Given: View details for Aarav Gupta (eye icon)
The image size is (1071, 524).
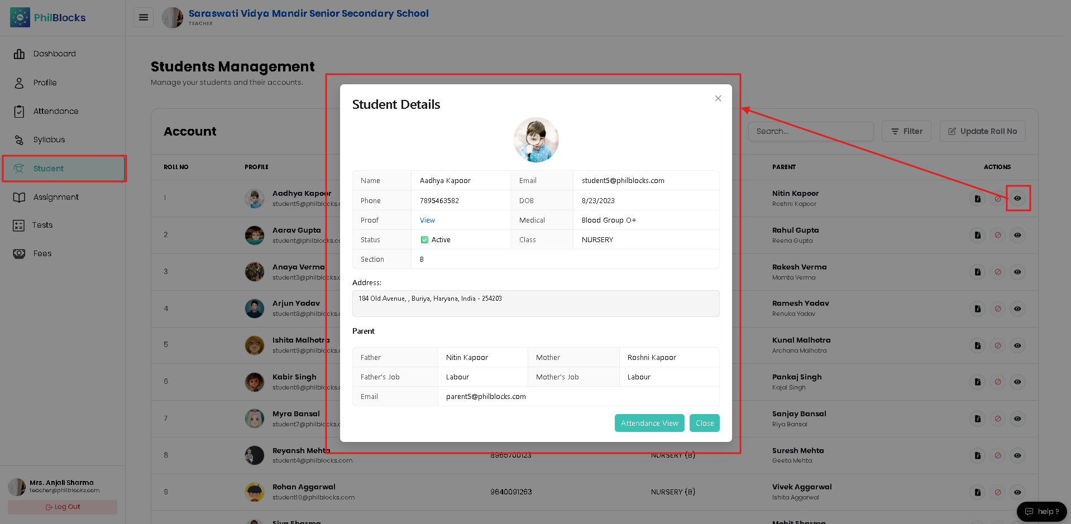Looking at the screenshot, I should tap(1017, 235).
